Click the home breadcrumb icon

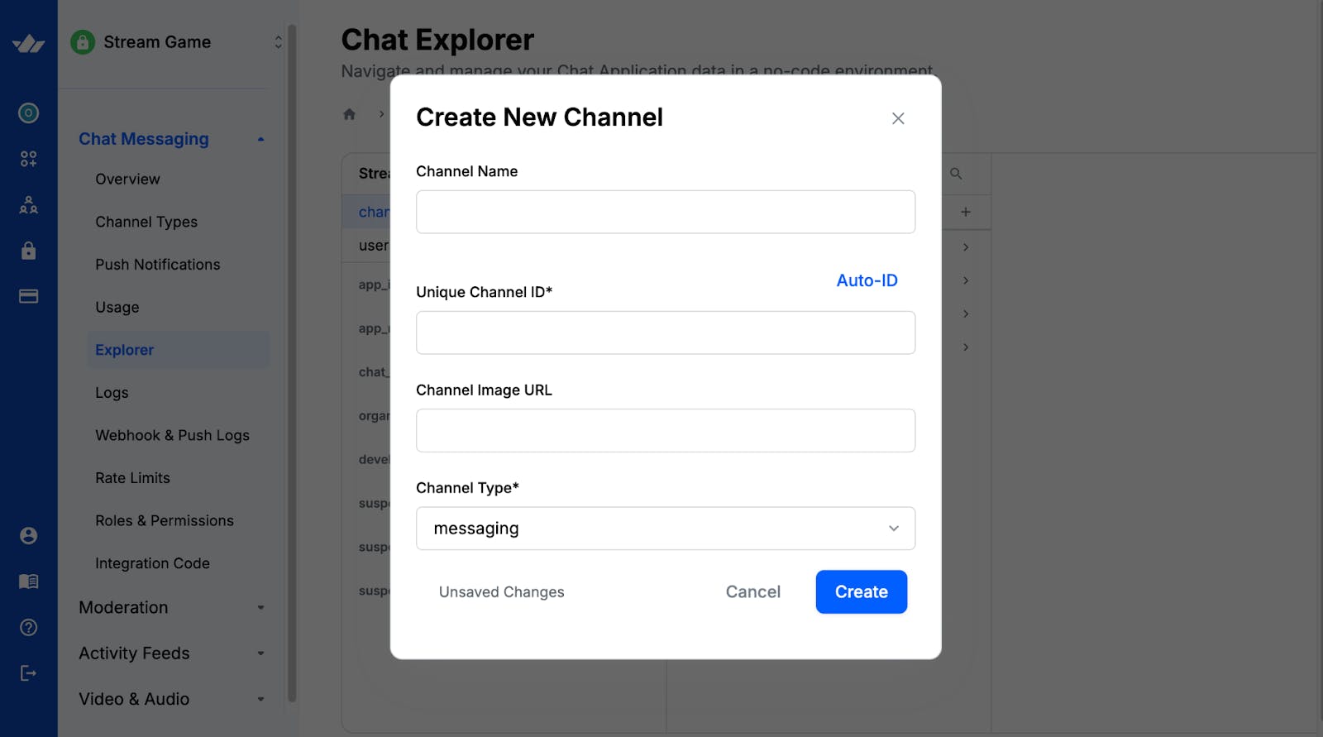tap(349, 114)
